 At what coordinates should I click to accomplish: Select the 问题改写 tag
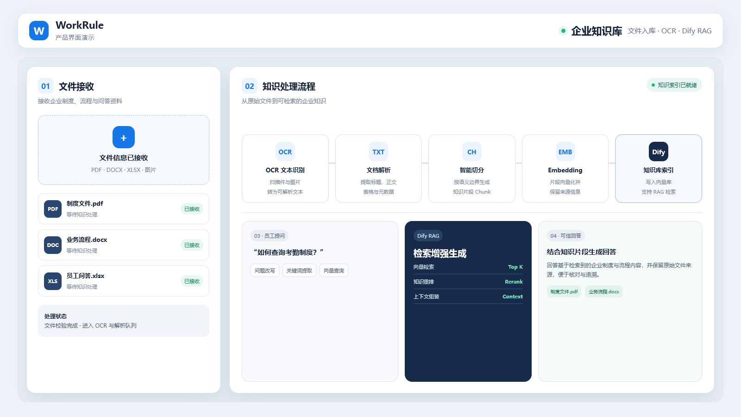[265, 271]
